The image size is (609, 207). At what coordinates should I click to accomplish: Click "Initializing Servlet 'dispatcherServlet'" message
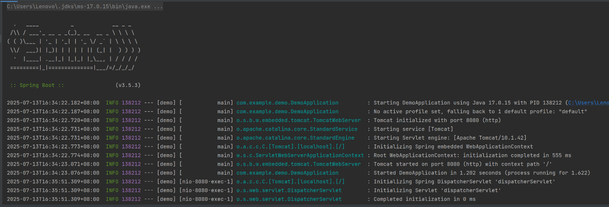438,191
